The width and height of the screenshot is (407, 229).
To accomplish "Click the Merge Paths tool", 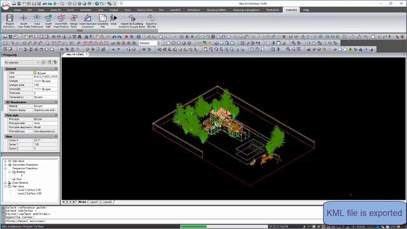I will 74,21.
